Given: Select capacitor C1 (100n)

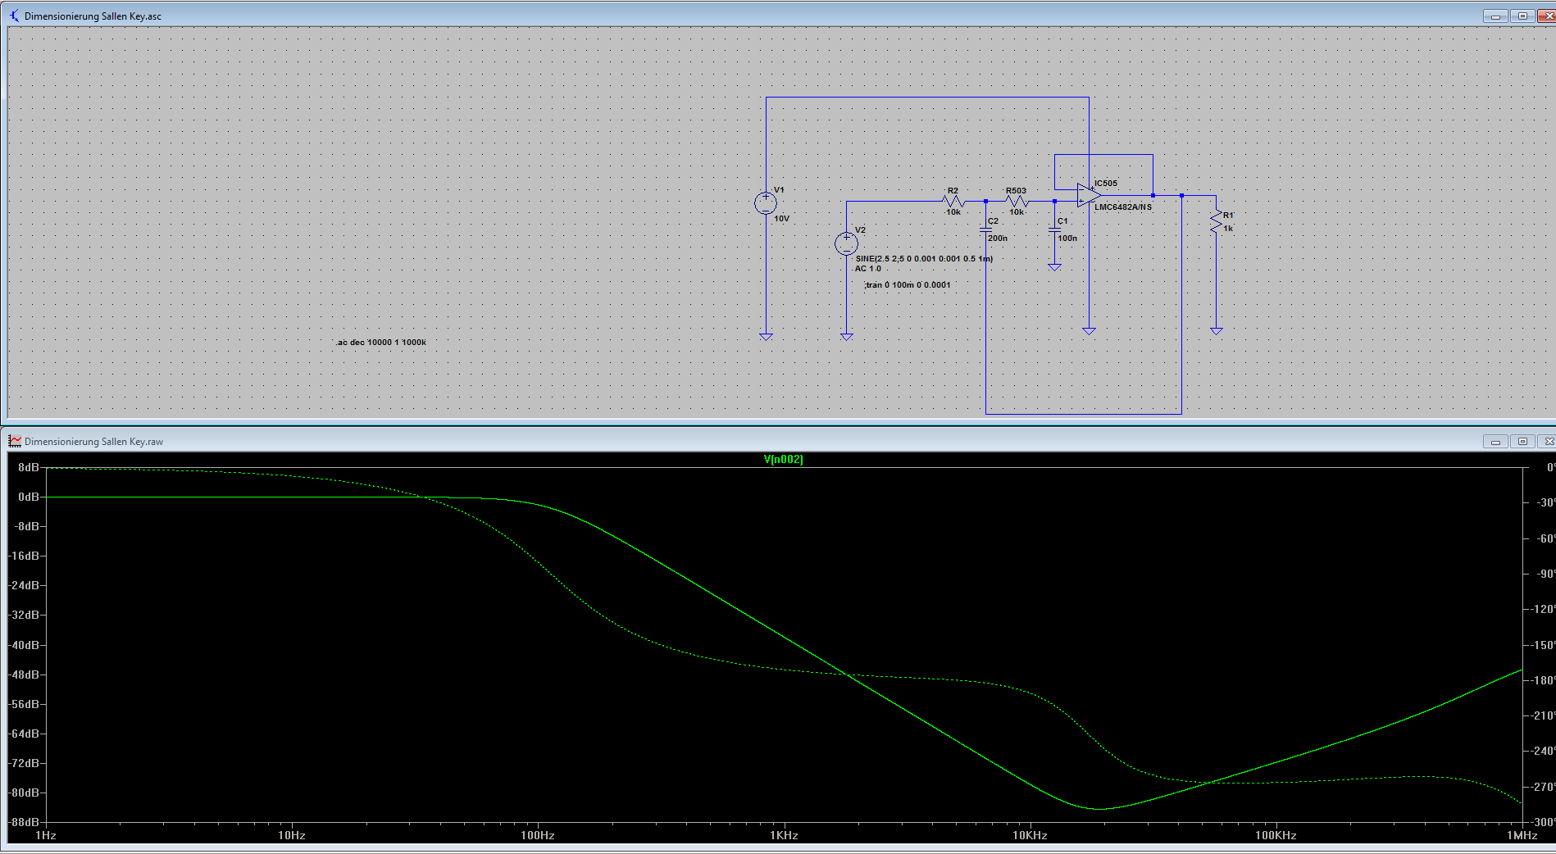Looking at the screenshot, I should point(1054,230).
